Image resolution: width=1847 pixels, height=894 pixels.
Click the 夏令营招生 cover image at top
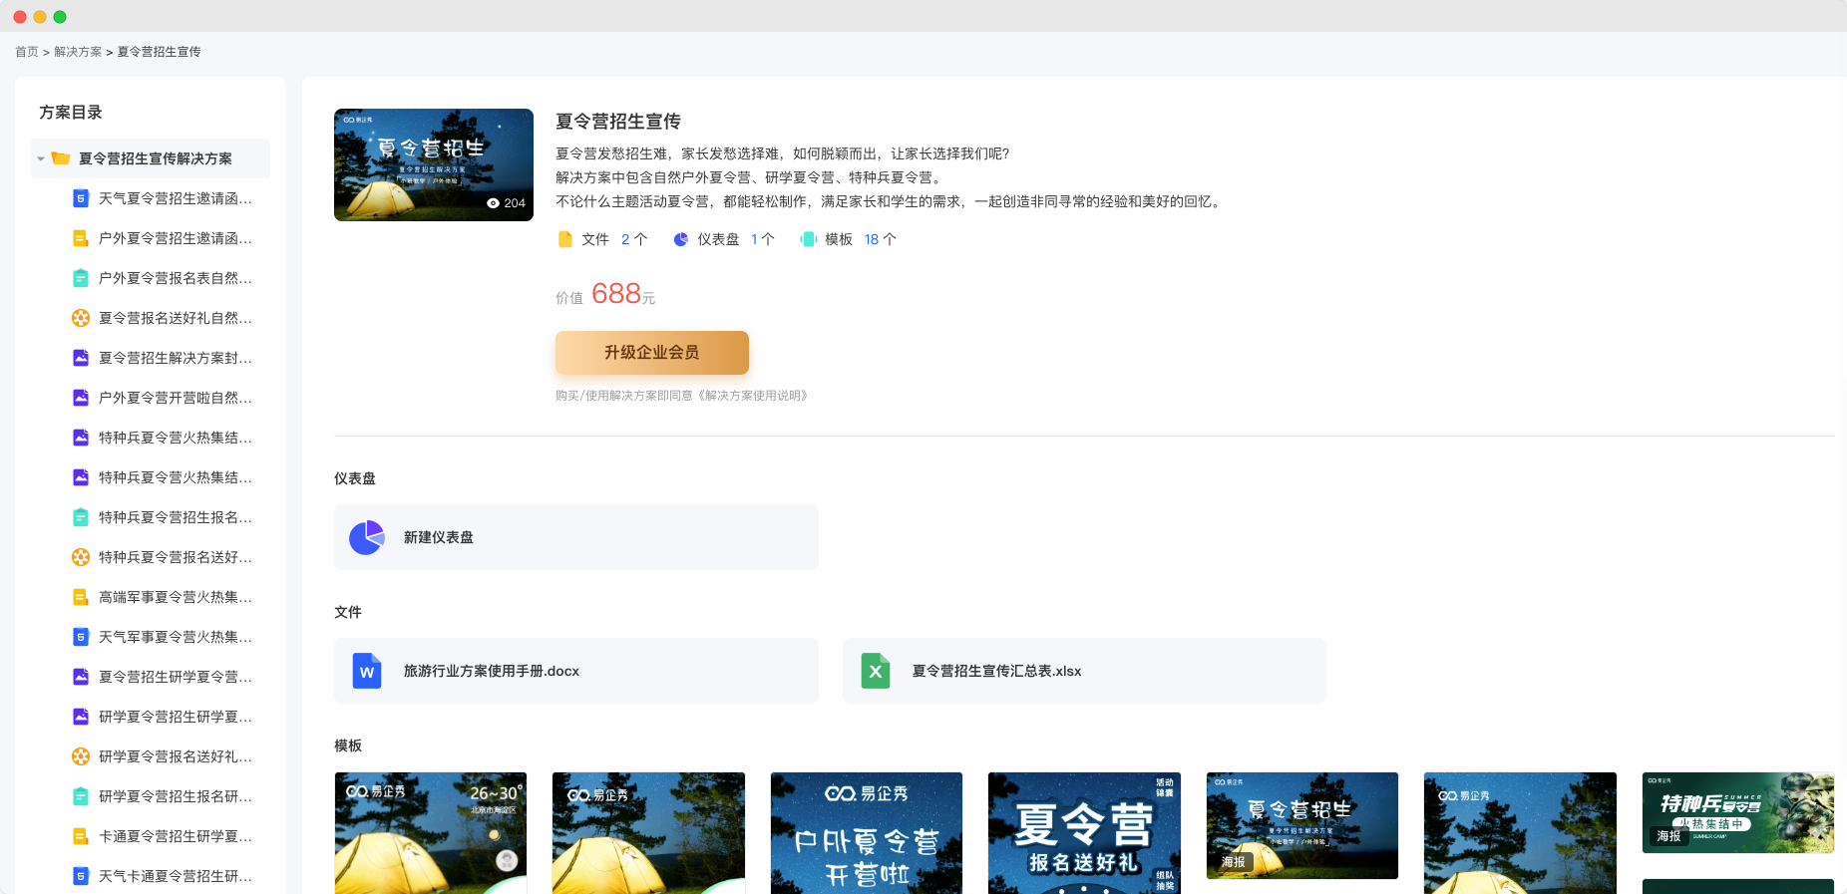pos(434,164)
